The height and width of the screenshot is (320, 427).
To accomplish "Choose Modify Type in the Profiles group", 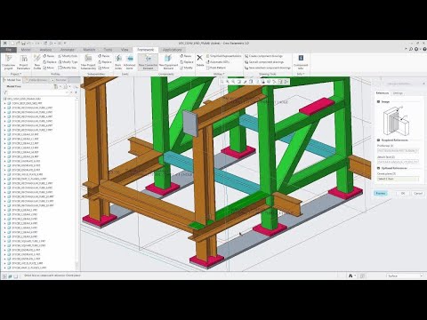I will point(68,62).
